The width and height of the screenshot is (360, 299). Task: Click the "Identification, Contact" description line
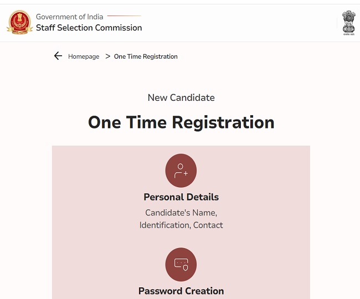(181, 225)
